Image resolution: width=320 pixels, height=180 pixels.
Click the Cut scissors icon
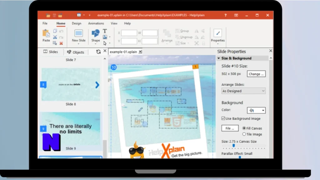click(55, 37)
